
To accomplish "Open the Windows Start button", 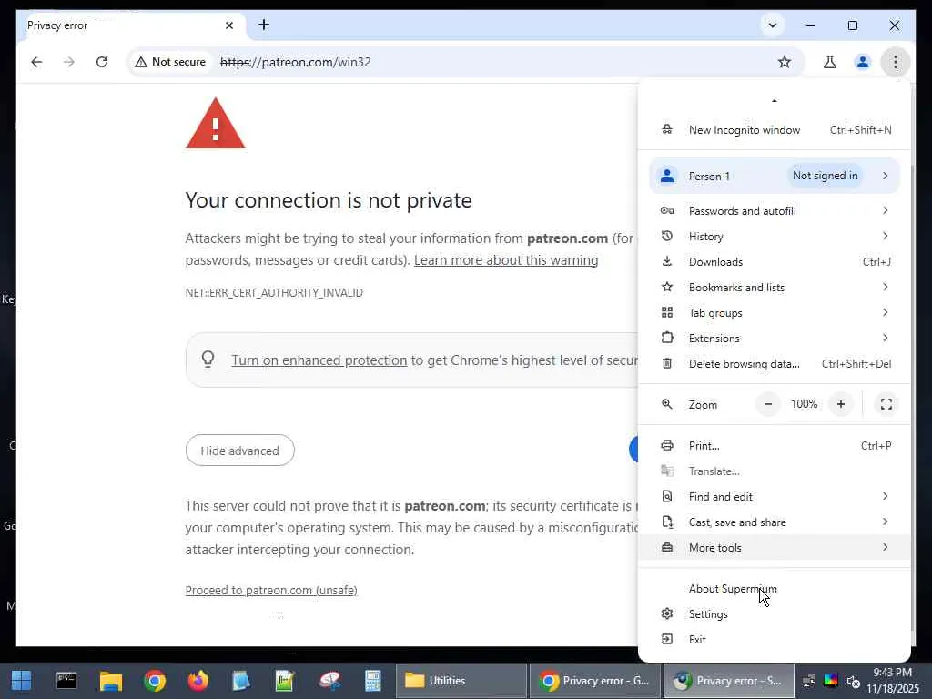I will (22, 681).
